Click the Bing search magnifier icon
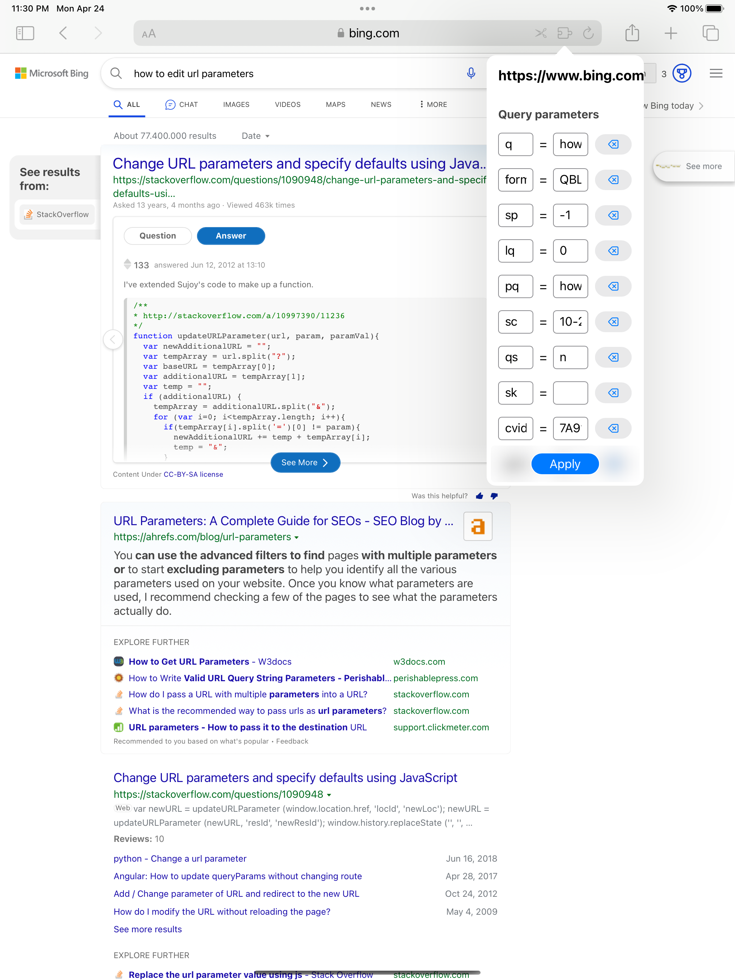Screen dimensions: 735x980 (x=116, y=73)
